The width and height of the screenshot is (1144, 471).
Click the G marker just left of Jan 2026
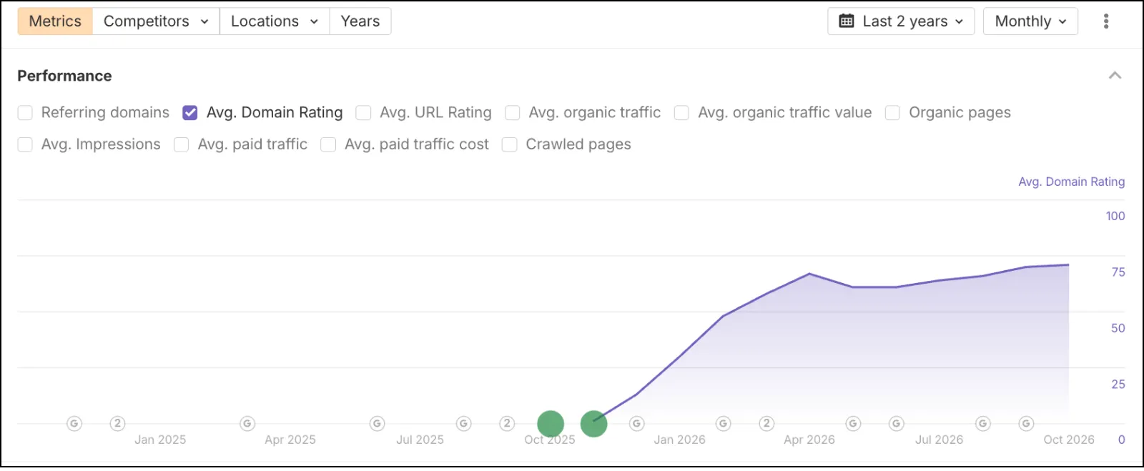[637, 424]
